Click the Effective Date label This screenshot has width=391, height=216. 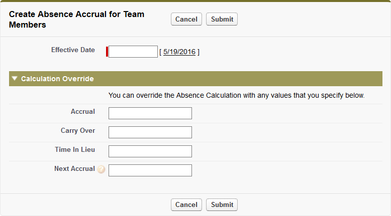click(73, 50)
